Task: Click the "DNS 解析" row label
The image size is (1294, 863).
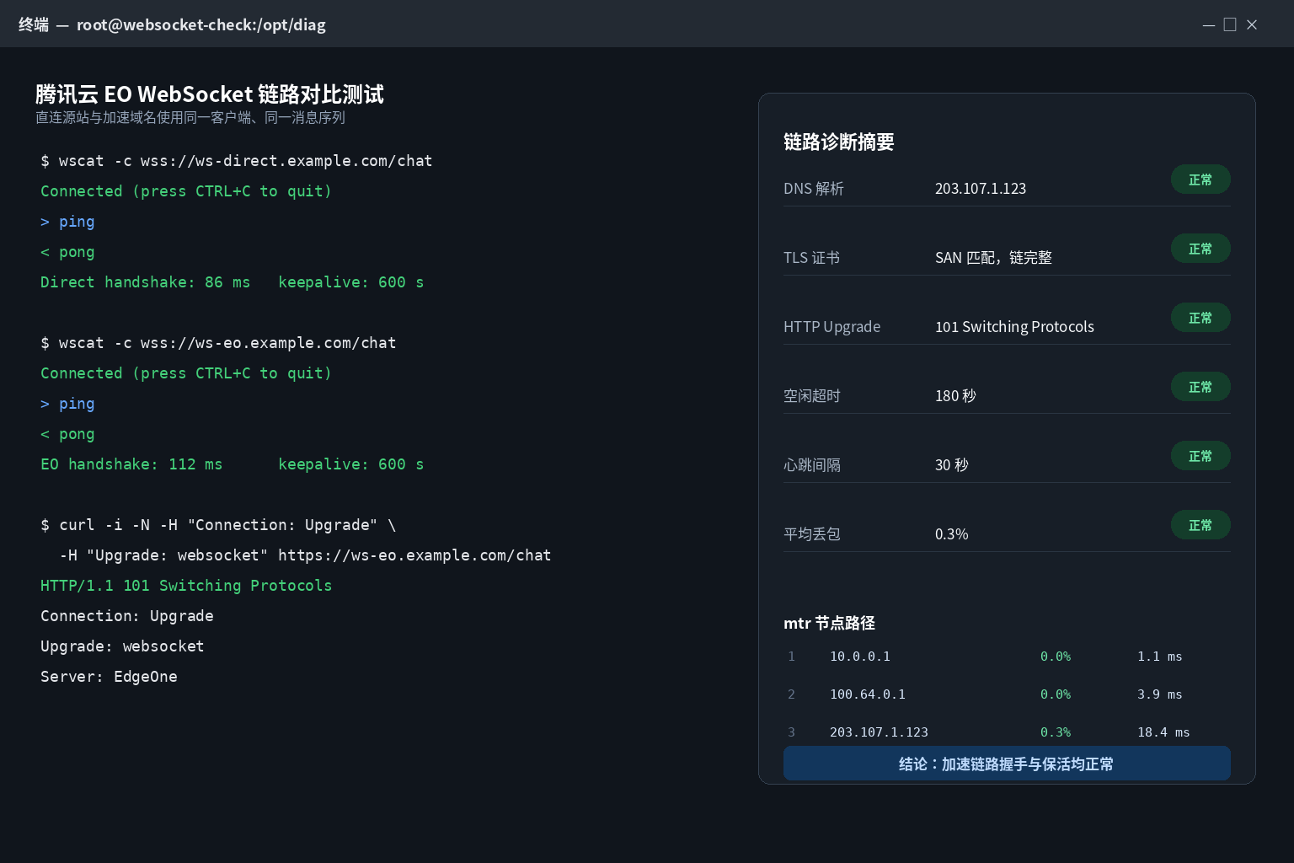Action: [x=814, y=189]
